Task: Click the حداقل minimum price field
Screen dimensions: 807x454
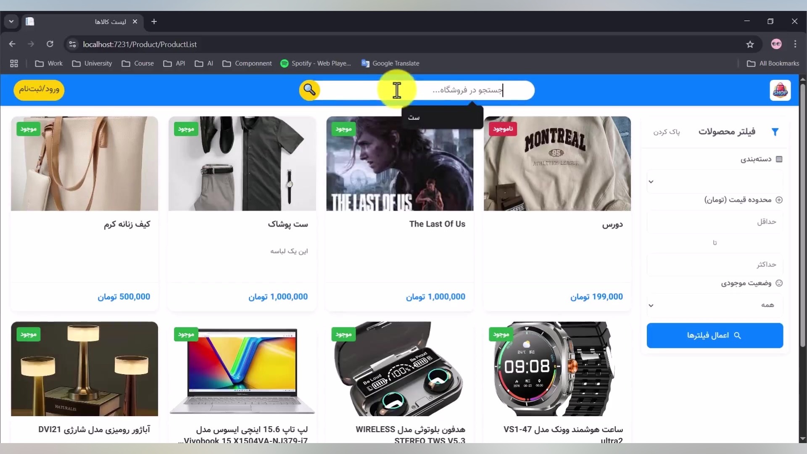Action: tap(715, 222)
